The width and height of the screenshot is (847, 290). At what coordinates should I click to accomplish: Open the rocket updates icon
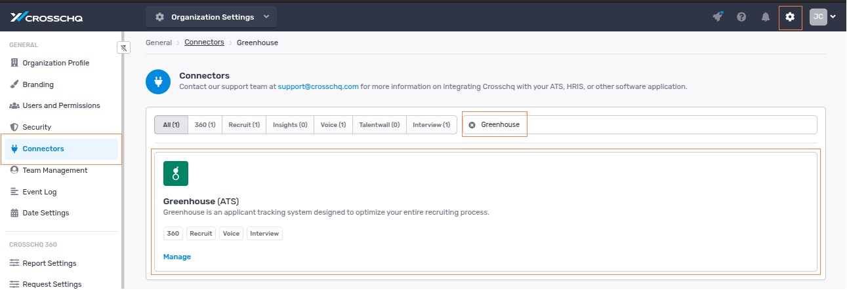(x=718, y=17)
